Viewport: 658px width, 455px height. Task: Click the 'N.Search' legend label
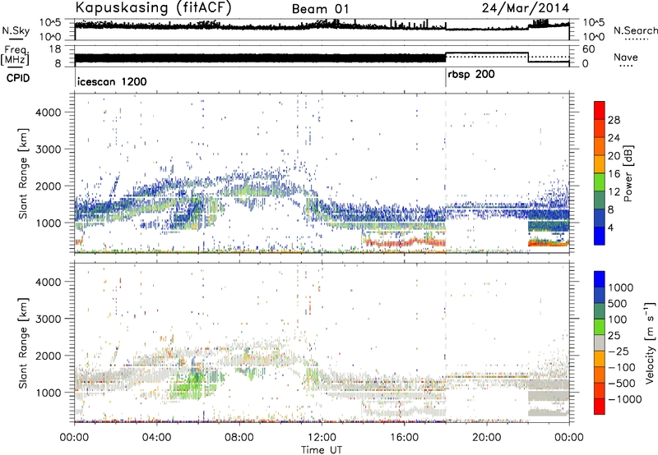pyautogui.click(x=635, y=30)
